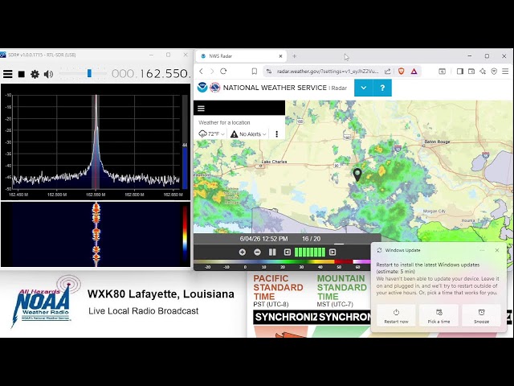Click Pacific Standard Time heading
Screen dimensions: 514x386
coord(278,288)
